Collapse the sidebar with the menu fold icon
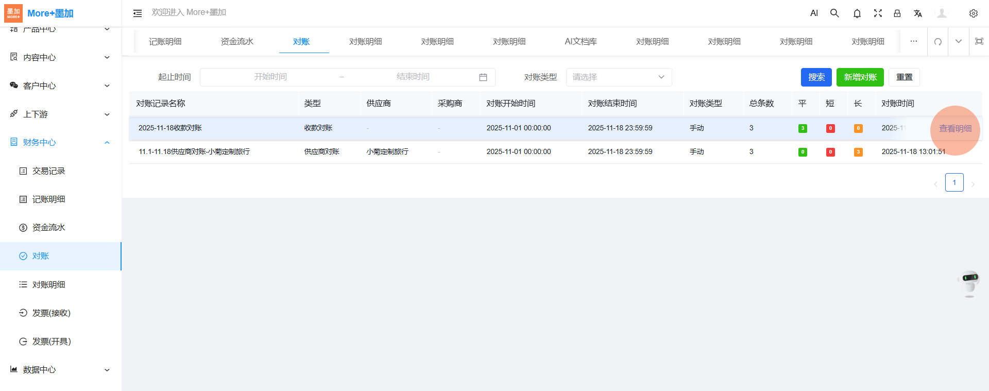 point(138,13)
